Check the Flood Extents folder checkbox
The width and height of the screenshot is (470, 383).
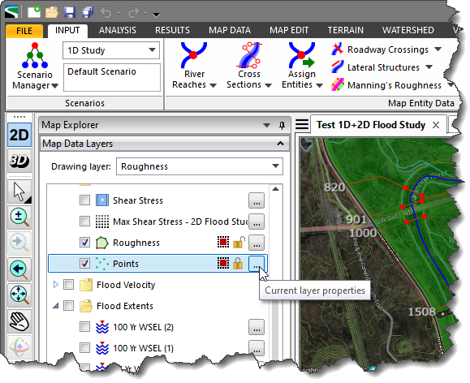click(x=69, y=306)
